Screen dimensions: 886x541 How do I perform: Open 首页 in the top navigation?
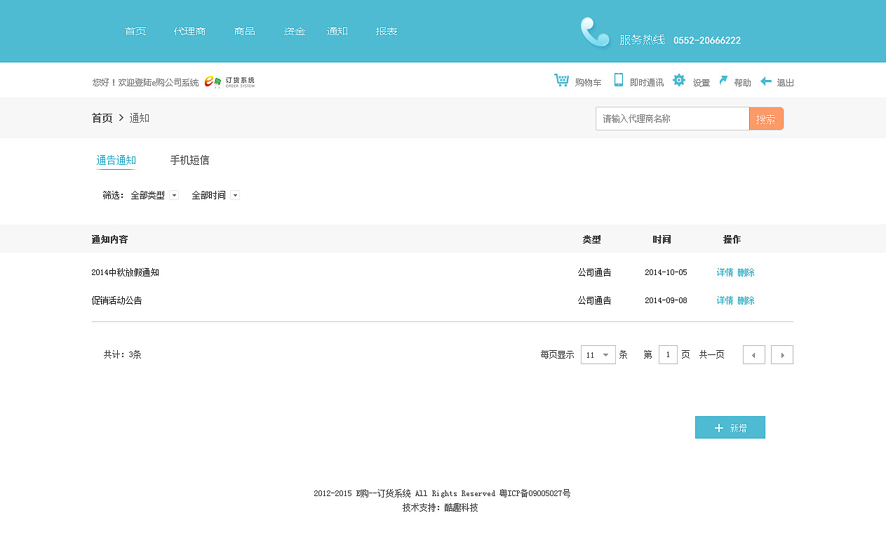click(135, 32)
